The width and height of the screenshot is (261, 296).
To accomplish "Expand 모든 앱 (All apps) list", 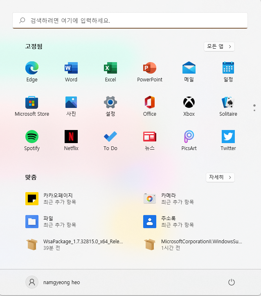I will point(219,47).
